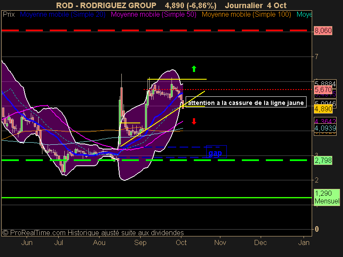Click the blue 'gap' annotation box
Viewport: 343px width, 257px height.
(x=217, y=152)
